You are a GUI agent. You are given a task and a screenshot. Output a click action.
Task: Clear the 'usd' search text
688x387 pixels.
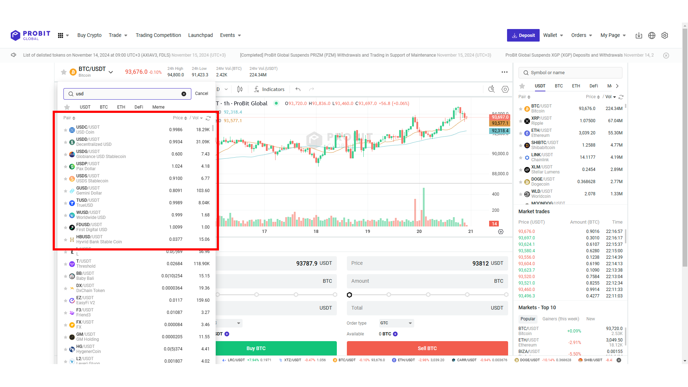pos(184,94)
